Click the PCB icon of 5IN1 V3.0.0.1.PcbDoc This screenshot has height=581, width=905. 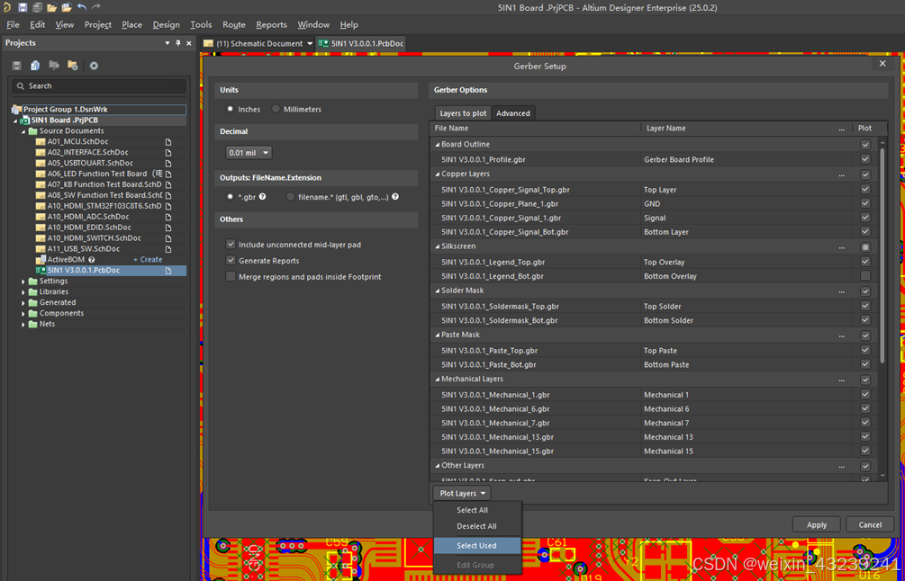(x=41, y=271)
